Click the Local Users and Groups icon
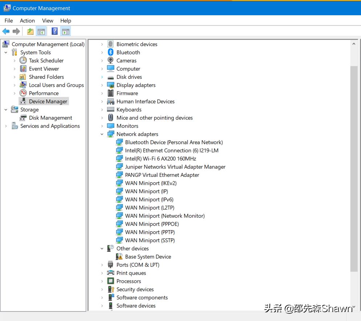The height and width of the screenshot is (321, 361). [x=23, y=85]
